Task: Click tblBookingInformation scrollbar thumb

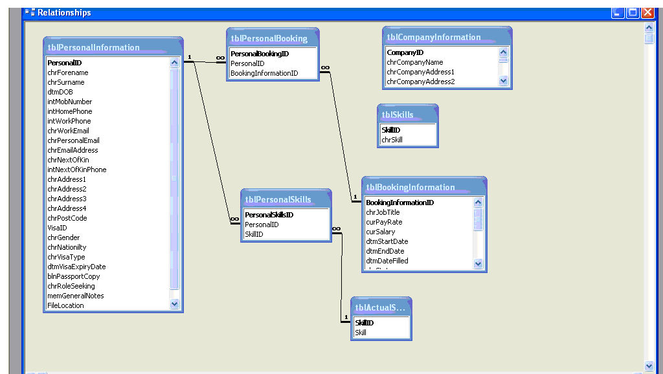Action: pos(478,219)
